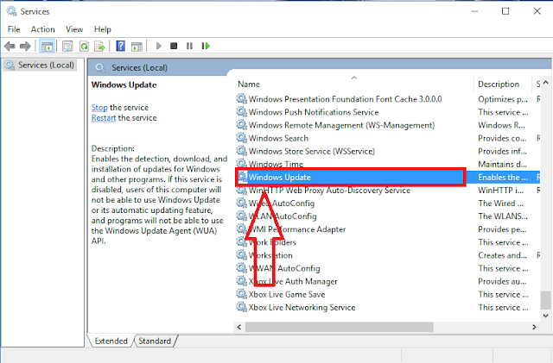Select the Workstation service
The width and height of the screenshot is (553, 363).
[270, 255]
